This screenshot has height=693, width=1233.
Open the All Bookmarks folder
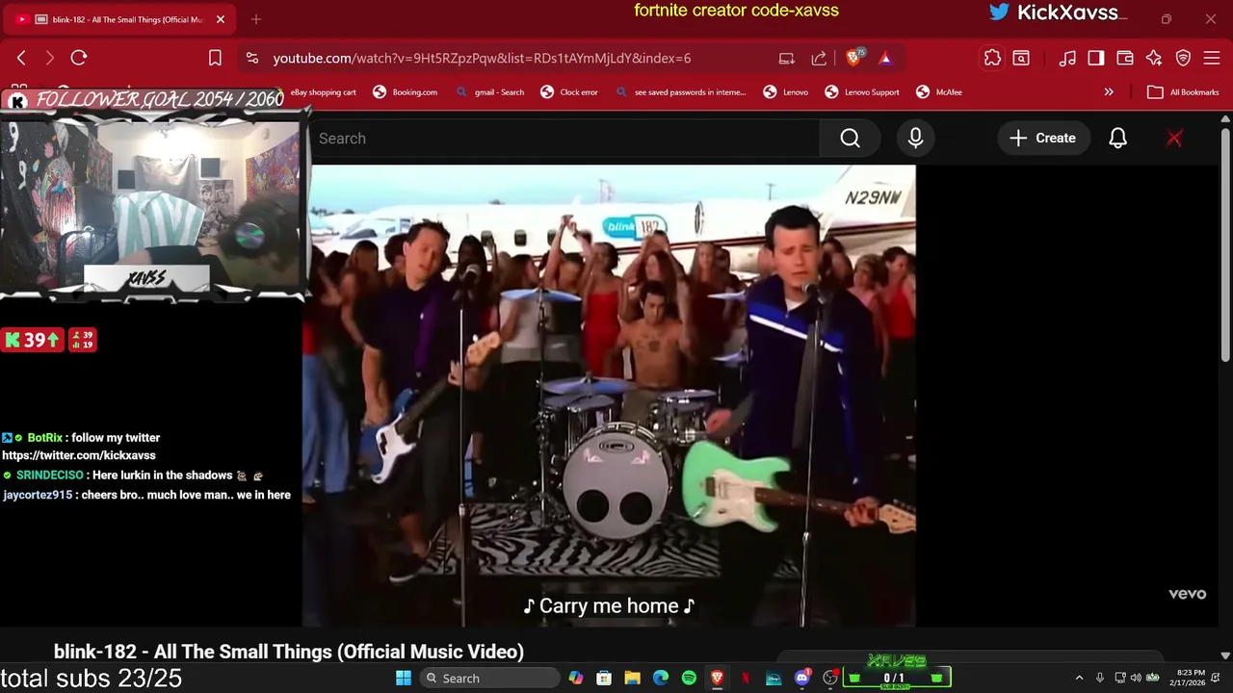pyautogui.click(x=1183, y=92)
